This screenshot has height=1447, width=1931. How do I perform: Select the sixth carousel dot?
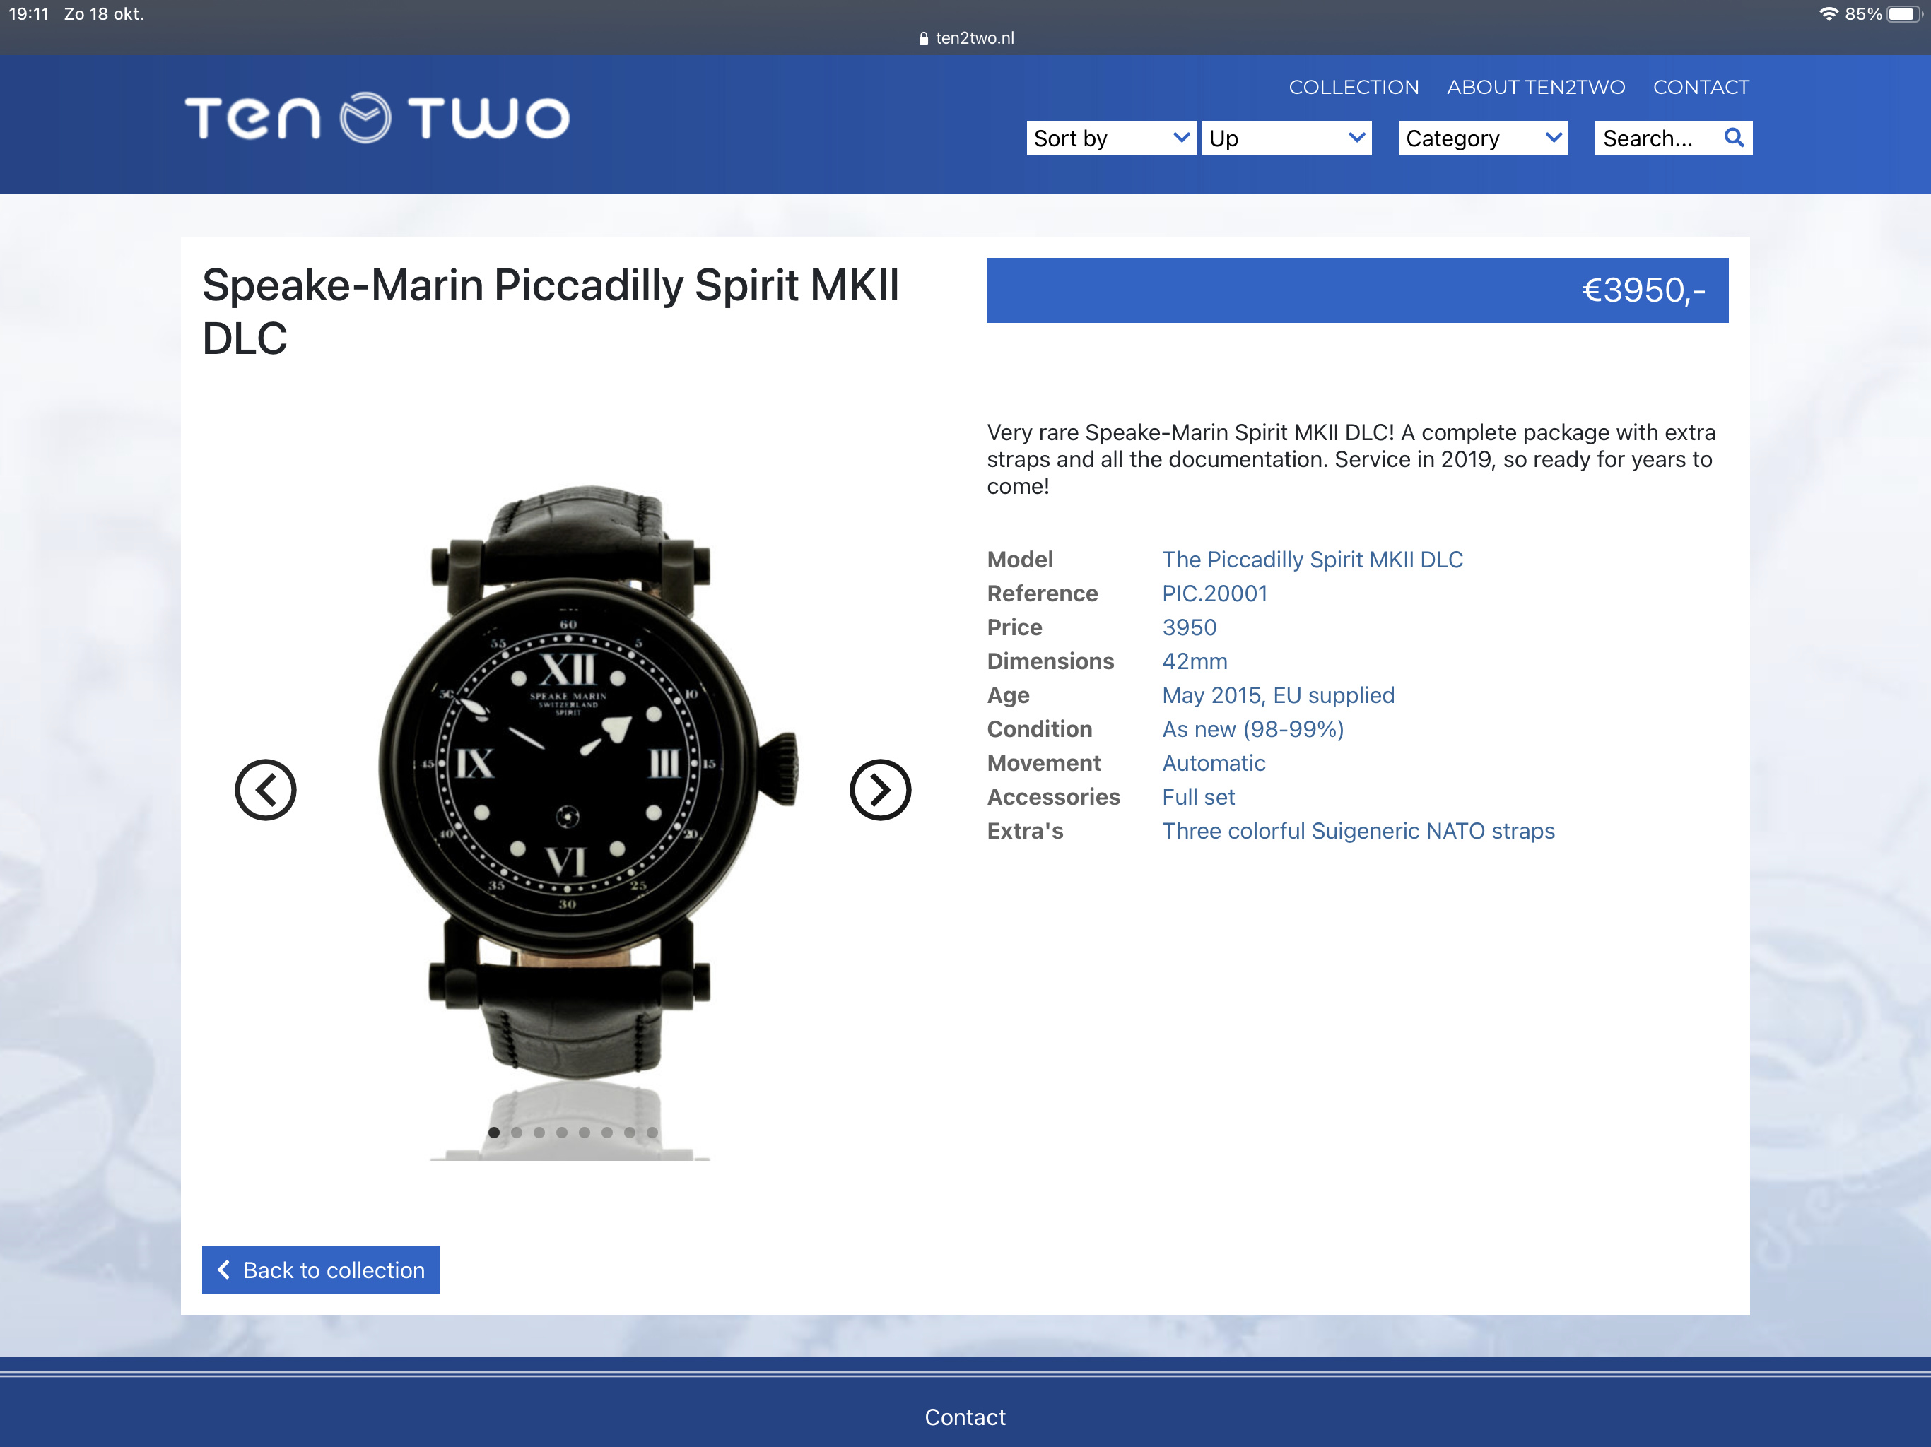click(x=608, y=1133)
